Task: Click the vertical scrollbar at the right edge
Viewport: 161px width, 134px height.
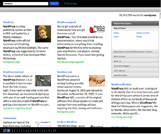Action: coord(160,16)
